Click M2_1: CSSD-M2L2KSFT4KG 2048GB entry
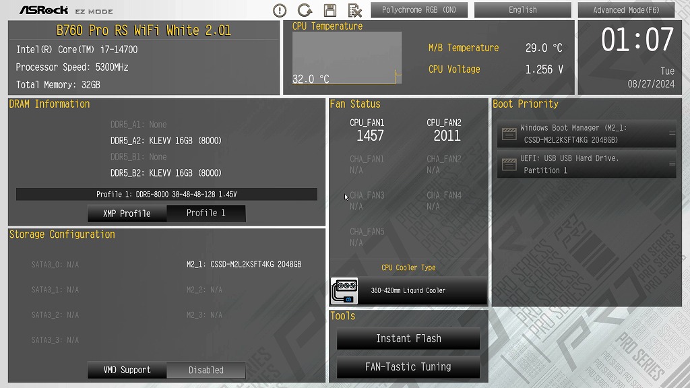The image size is (690, 388). coord(244,264)
